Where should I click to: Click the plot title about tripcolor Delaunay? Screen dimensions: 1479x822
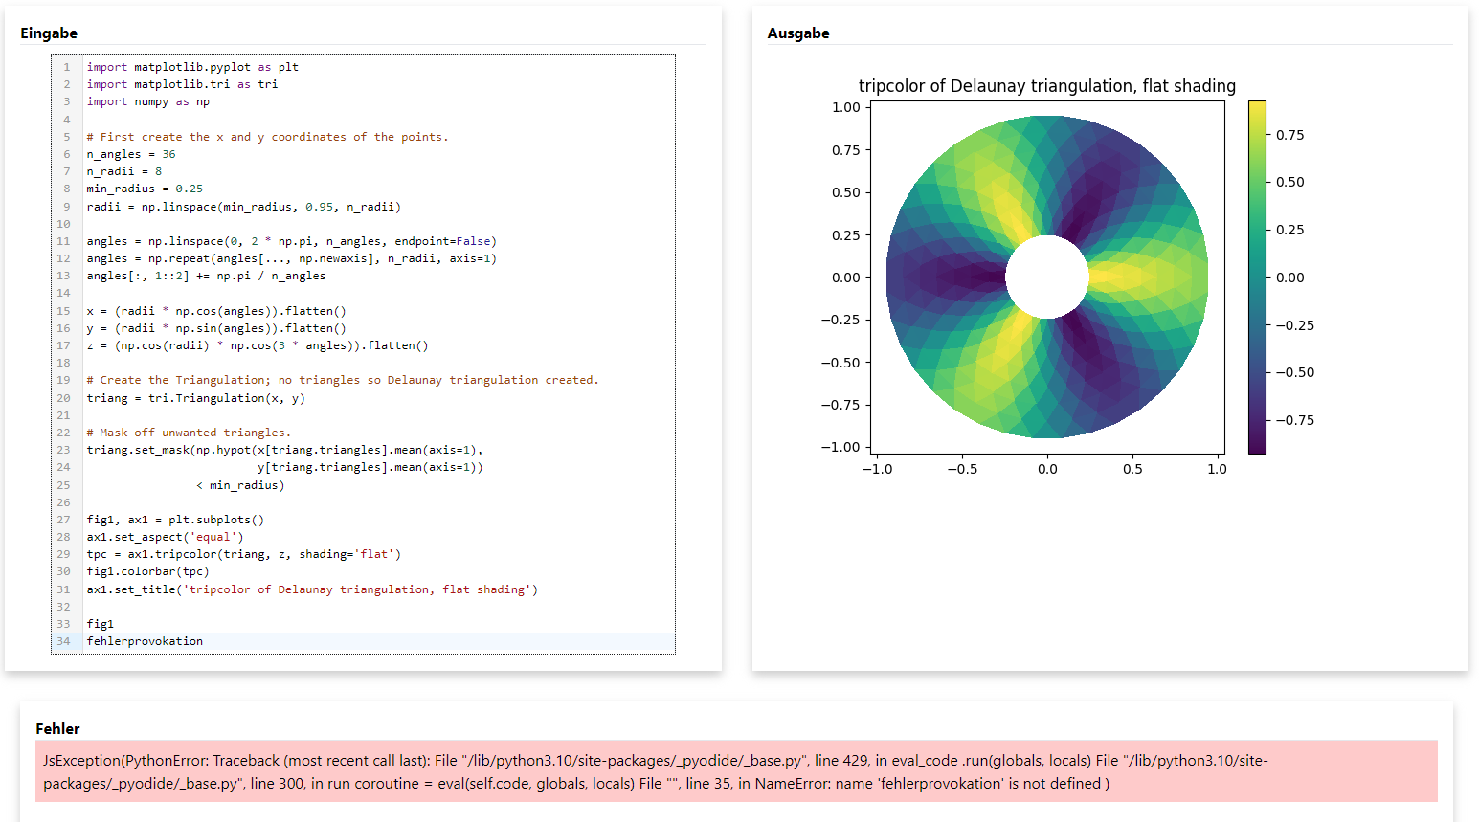click(x=1046, y=86)
